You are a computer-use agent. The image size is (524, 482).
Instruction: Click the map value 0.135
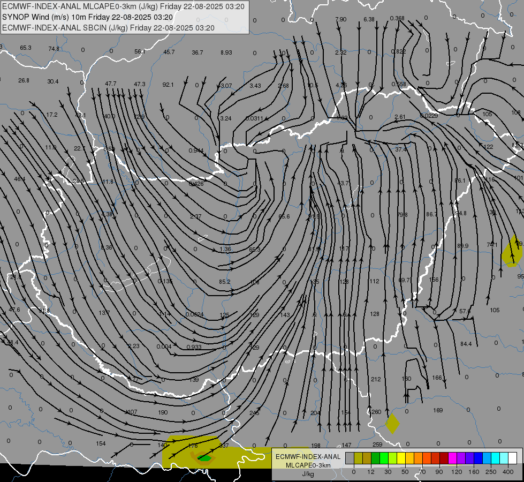click(165, 281)
